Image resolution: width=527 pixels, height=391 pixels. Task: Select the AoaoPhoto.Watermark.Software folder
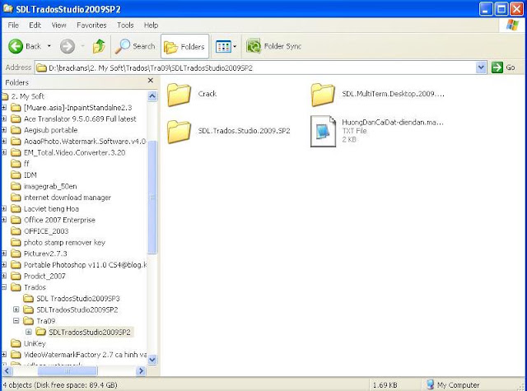pos(85,142)
